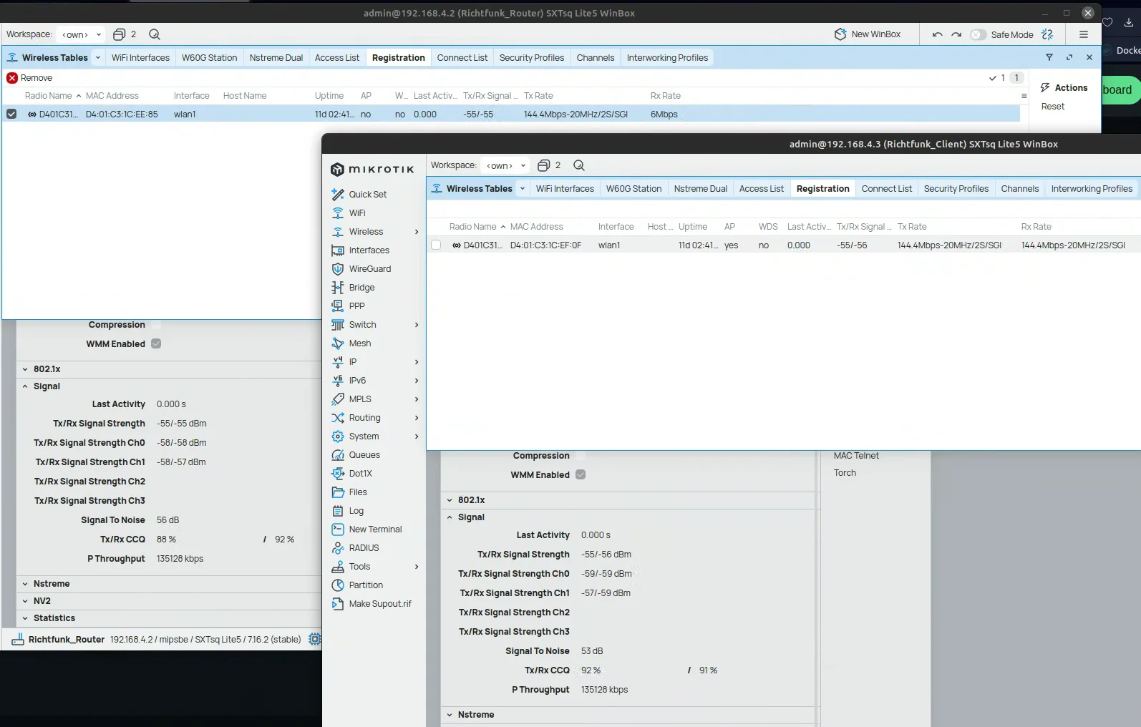The height and width of the screenshot is (727, 1141).
Task: Click Torch in Client side panel
Action: click(x=845, y=472)
